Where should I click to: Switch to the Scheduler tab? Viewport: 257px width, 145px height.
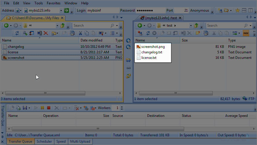45,142
